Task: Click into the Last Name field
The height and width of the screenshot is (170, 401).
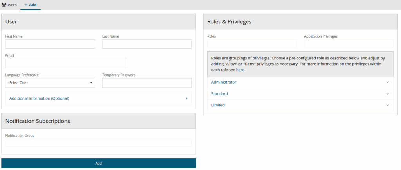Action: pyautogui.click(x=147, y=44)
